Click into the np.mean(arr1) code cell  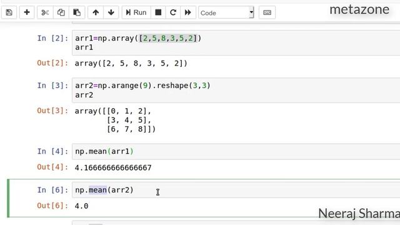point(236,151)
